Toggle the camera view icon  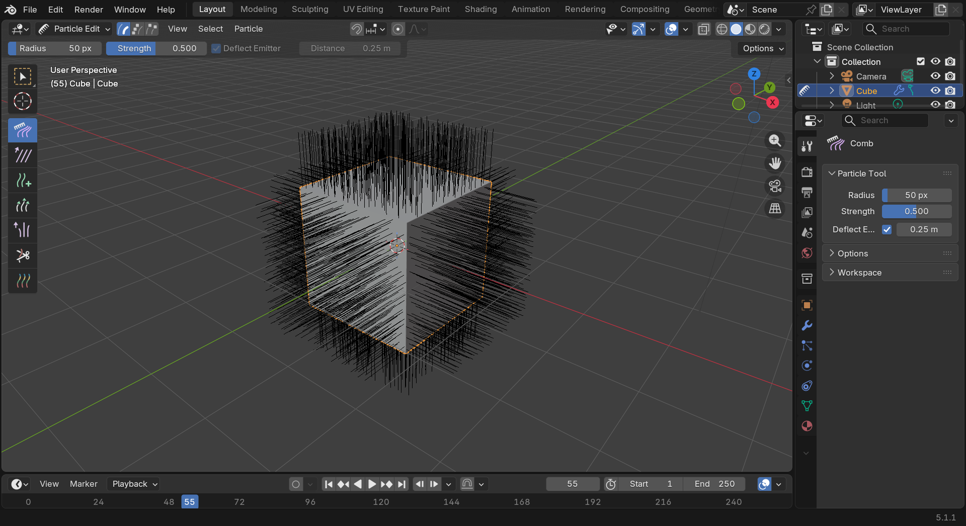tap(775, 186)
